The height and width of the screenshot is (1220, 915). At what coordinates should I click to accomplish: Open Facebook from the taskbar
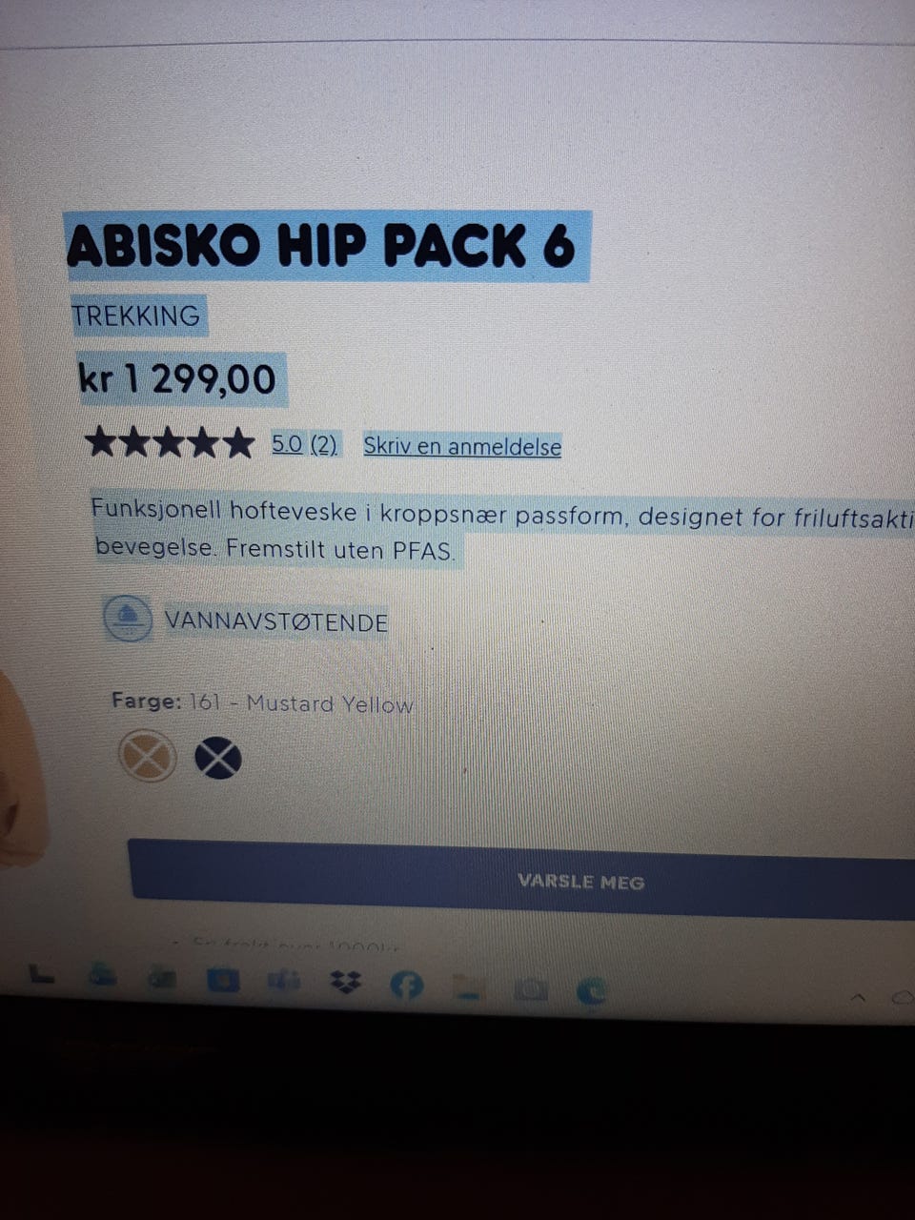(408, 986)
